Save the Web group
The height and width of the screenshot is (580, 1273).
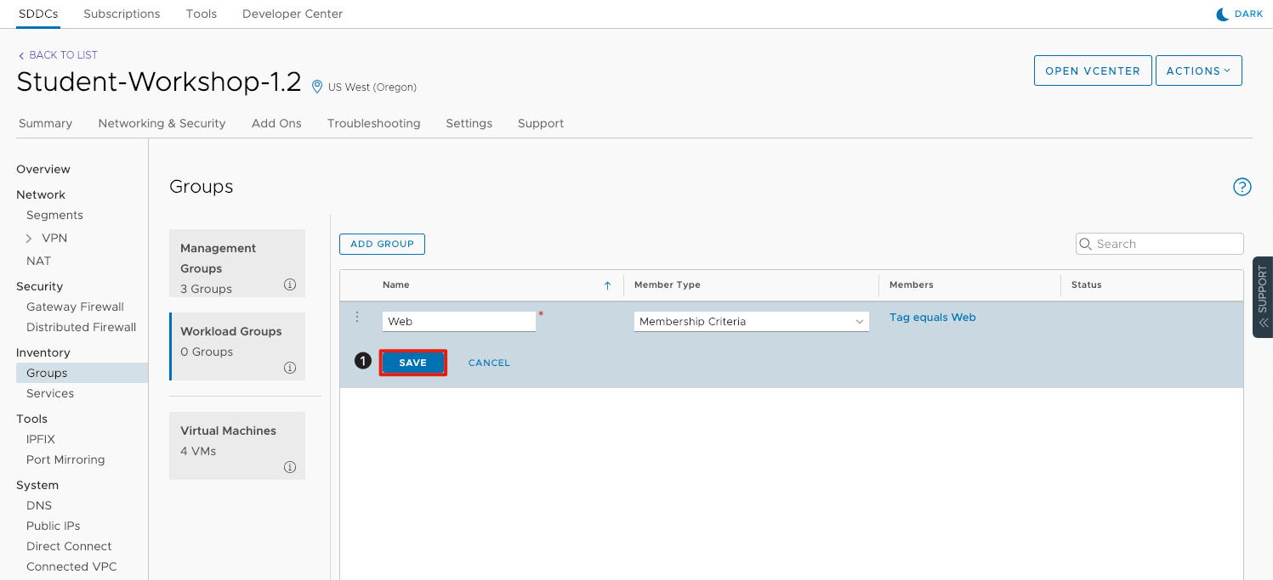[x=412, y=363]
